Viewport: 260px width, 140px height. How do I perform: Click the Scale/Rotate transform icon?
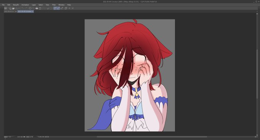click(40, 8)
